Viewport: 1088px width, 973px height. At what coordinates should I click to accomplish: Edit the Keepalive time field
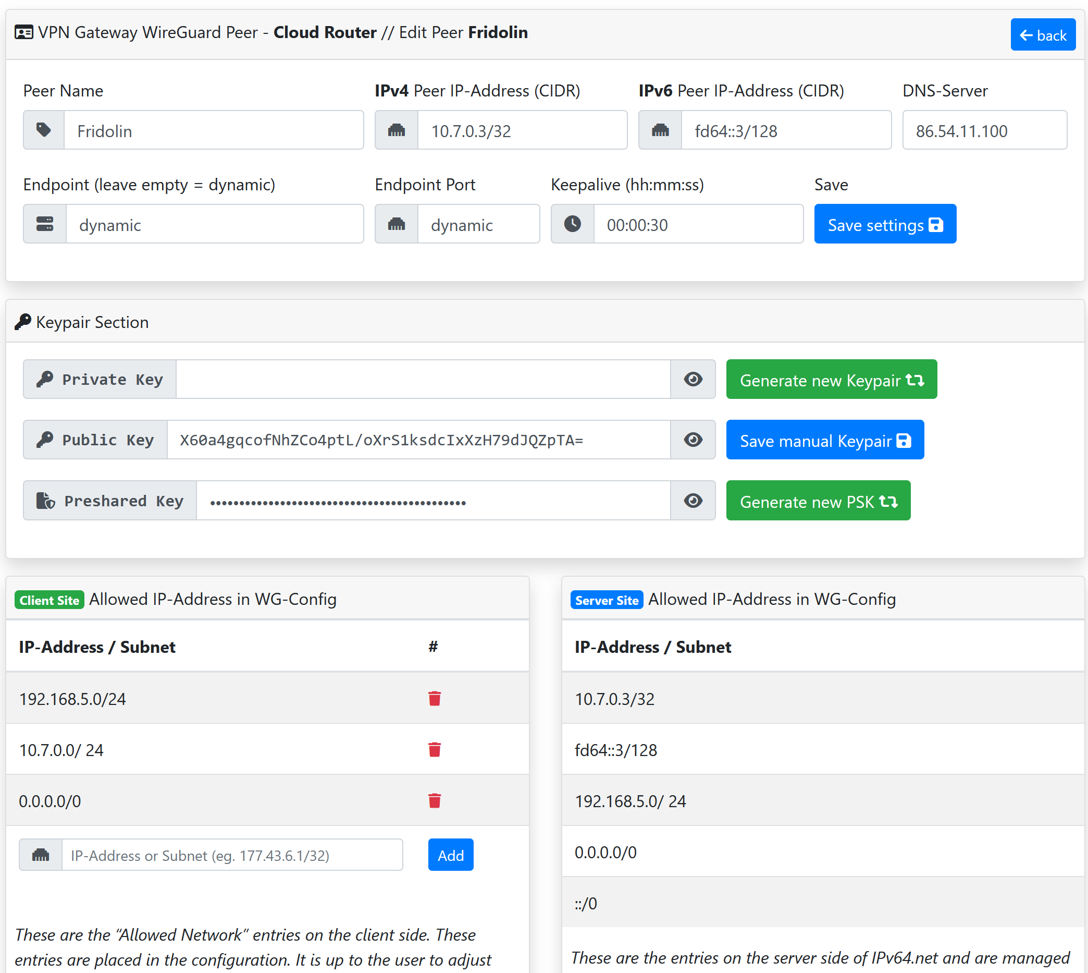[x=698, y=224]
